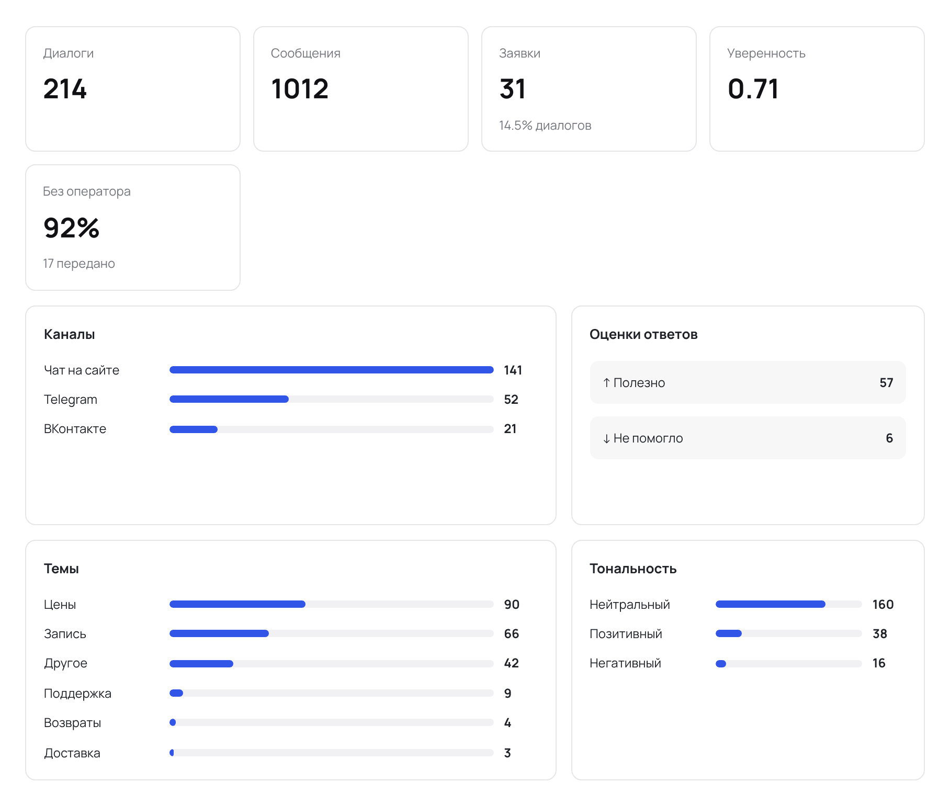Select the Цены topic label

(60, 605)
